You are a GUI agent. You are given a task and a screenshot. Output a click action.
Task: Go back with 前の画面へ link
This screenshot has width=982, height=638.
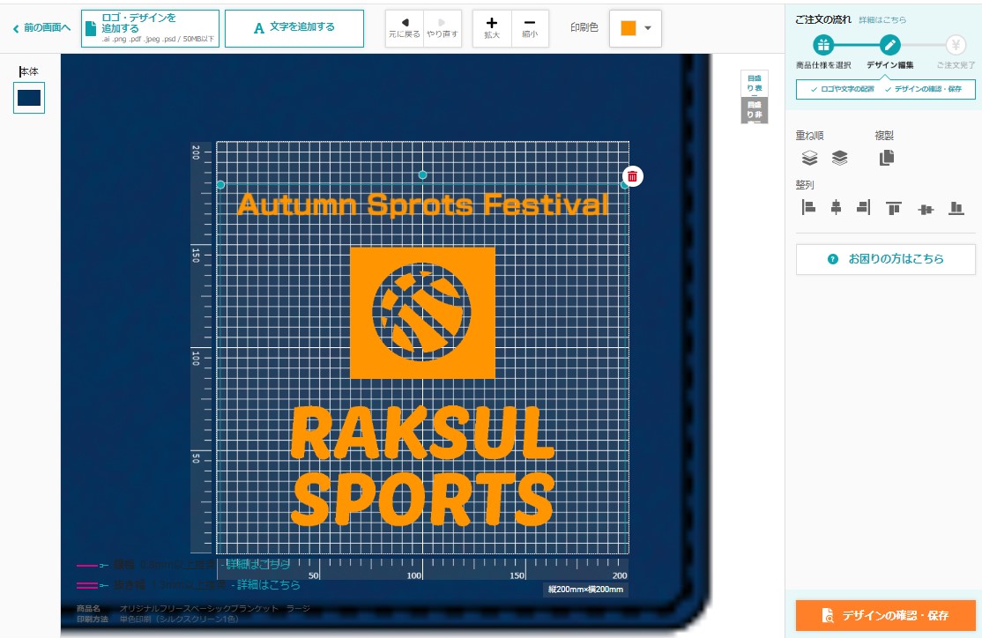(42, 28)
